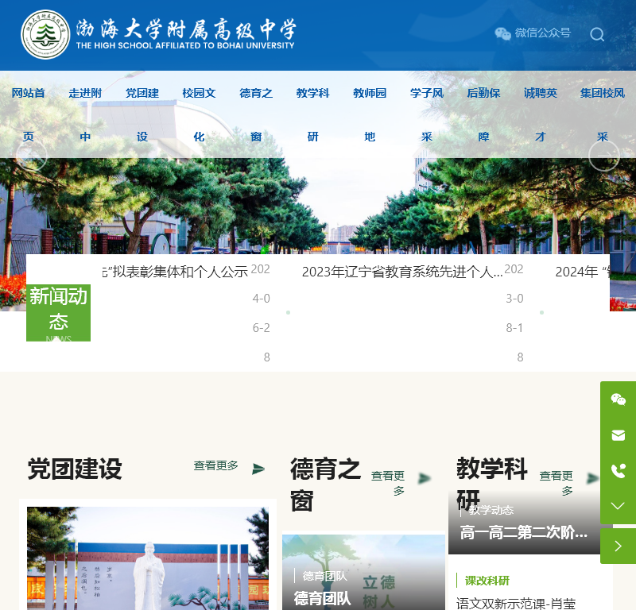Viewport: 636px width, 610px height.
Task: Select 学子风采 in the top navigation
Action: pos(427,115)
